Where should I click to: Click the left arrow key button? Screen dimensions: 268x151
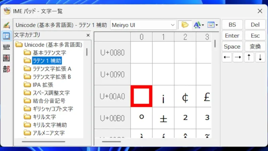[227, 58]
